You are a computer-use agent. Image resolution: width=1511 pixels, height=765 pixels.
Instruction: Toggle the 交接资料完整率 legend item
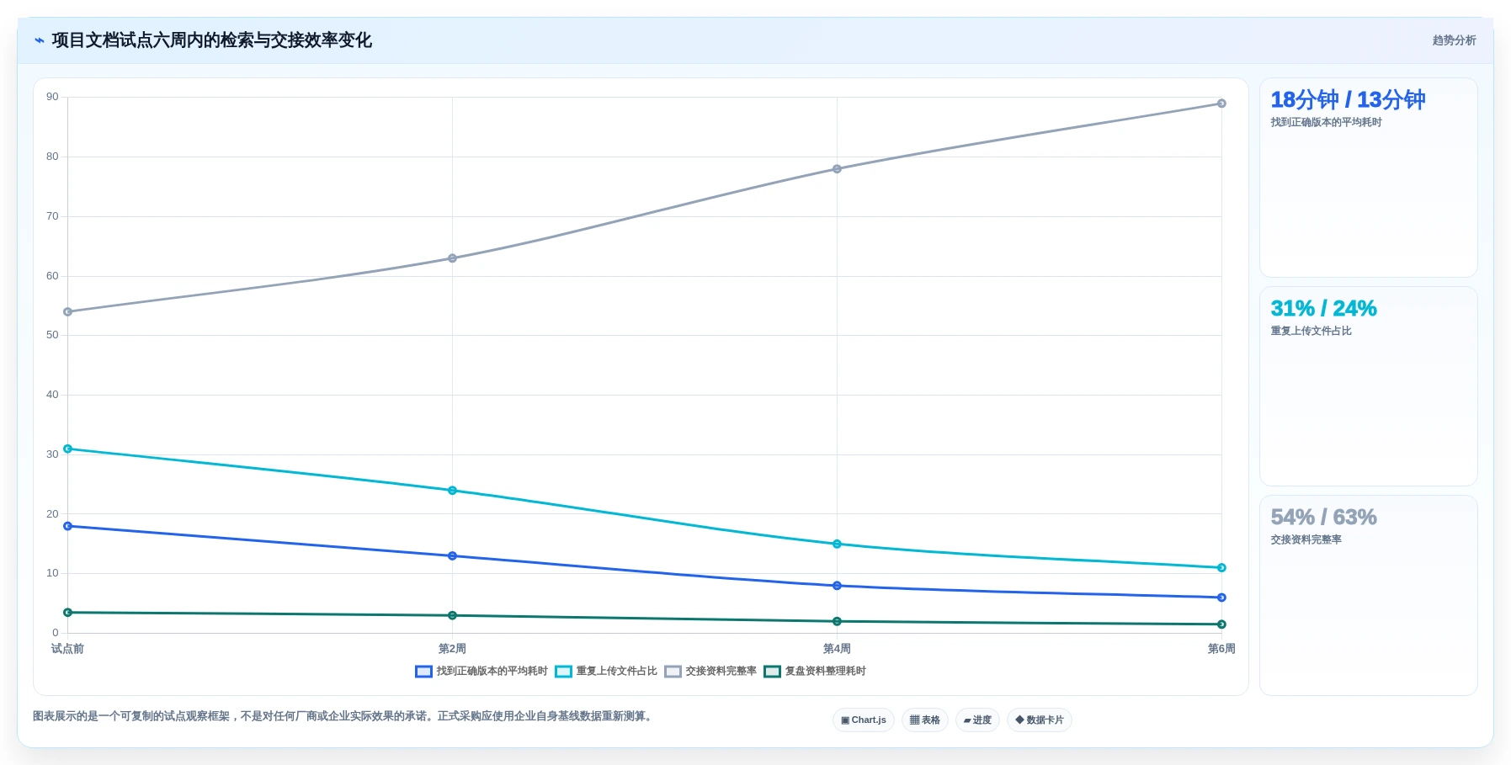(x=710, y=671)
